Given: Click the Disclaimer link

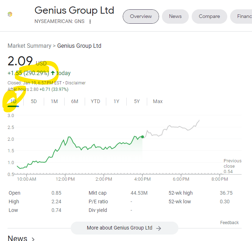Looking at the screenshot, I should point(75,83).
